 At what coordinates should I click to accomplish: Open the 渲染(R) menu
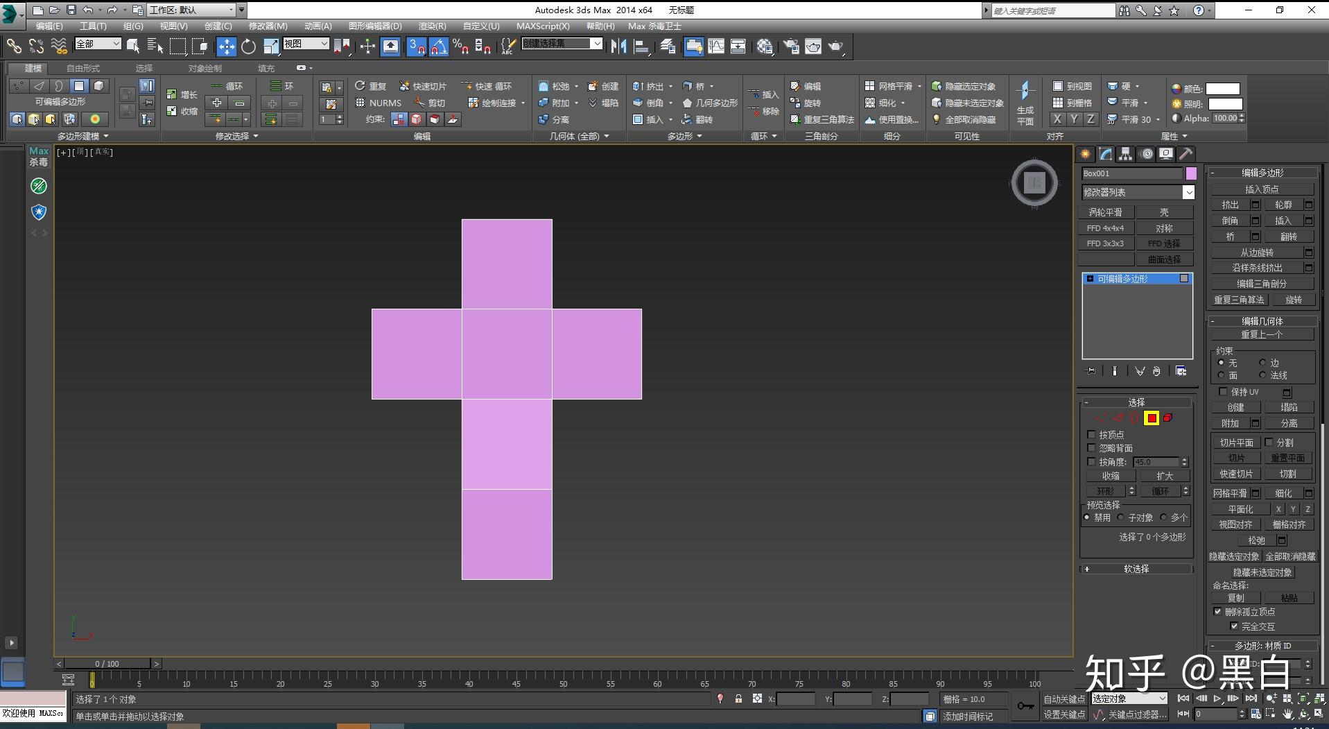click(x=431, y=26)
